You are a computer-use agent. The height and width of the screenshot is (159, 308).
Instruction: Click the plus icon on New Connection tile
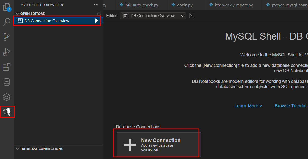point(130,145)
